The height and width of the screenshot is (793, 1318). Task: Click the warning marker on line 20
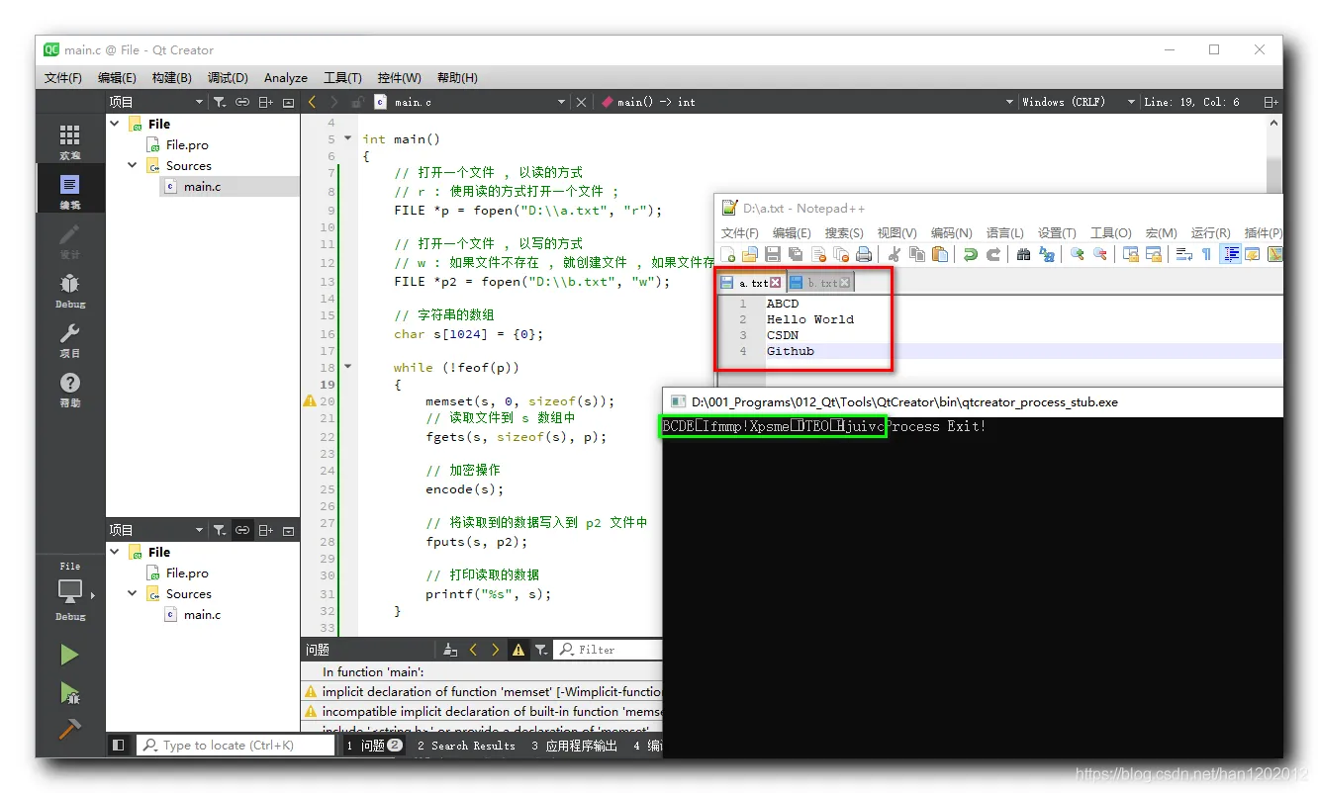310,400
